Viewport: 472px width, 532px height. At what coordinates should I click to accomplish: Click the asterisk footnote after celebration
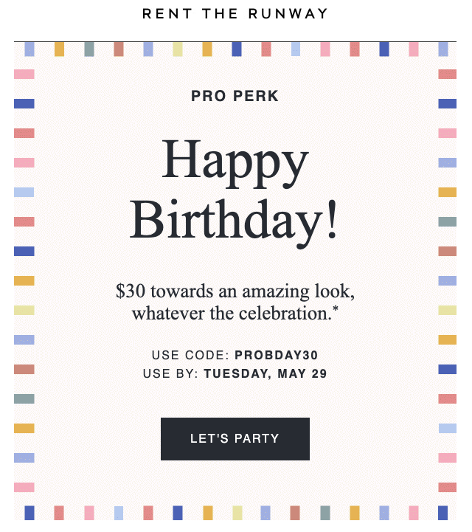click(x=335, y=310)
